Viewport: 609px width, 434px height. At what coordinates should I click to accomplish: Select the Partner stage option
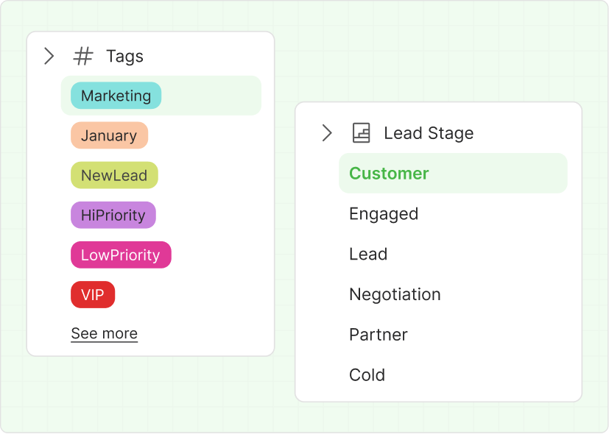coord(379,335)
